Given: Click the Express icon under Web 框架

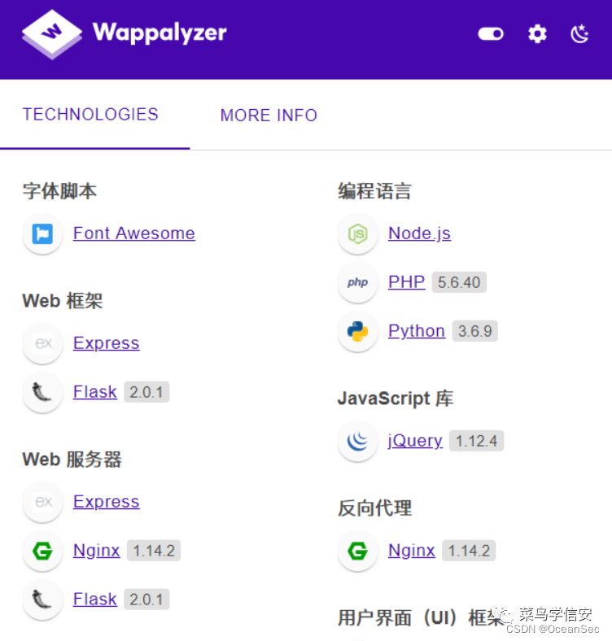Looking at the screenshot, I should [42, 343].
